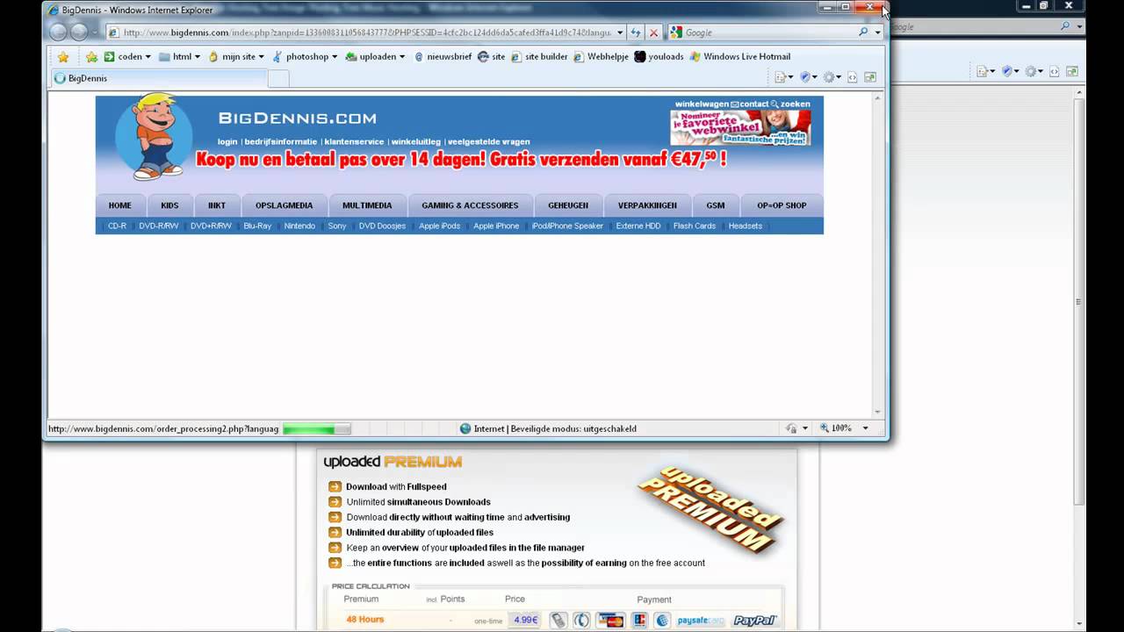The height and width of the screenshot is (632, 1124).
Task: Open the OP=OP SHOP tab
Action: point(782,205)
